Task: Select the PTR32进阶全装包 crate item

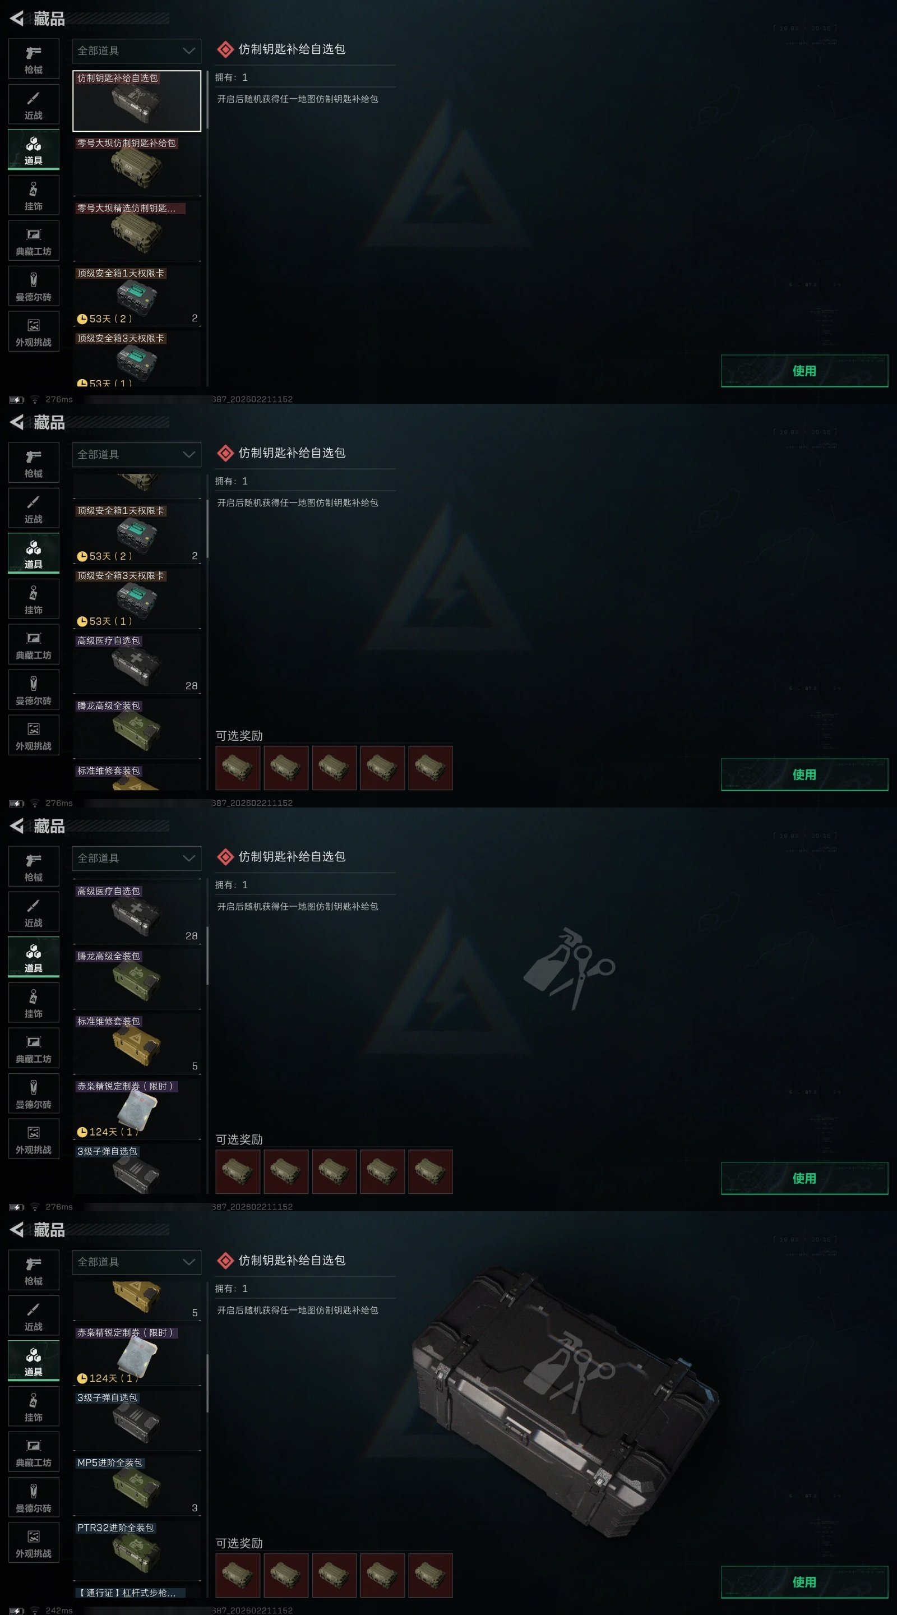Action: click(x=137, y=1551)
